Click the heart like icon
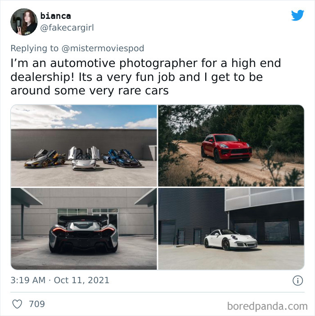315x316 pixels. [x=17, y=304]
